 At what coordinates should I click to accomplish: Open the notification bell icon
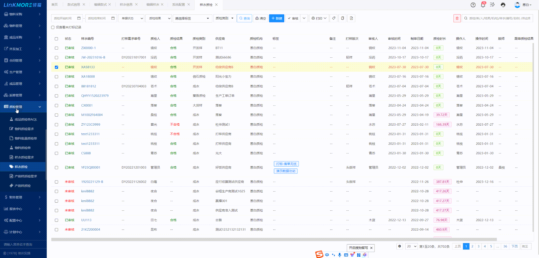(483, 5)
